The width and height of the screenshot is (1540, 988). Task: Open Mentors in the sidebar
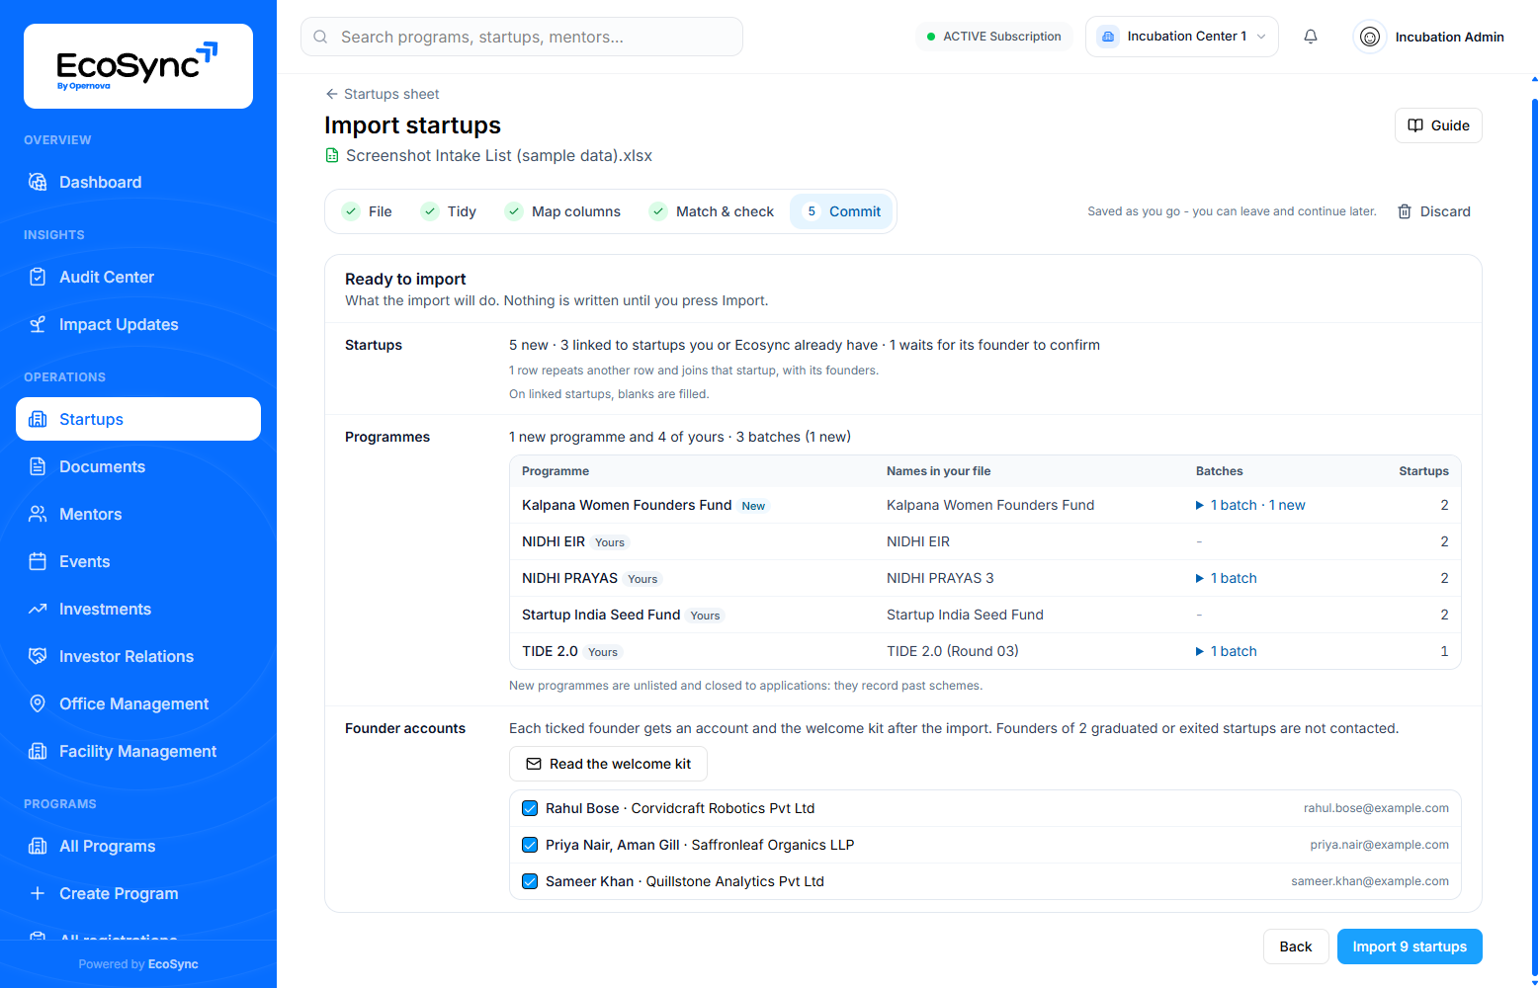pos(138,514)
